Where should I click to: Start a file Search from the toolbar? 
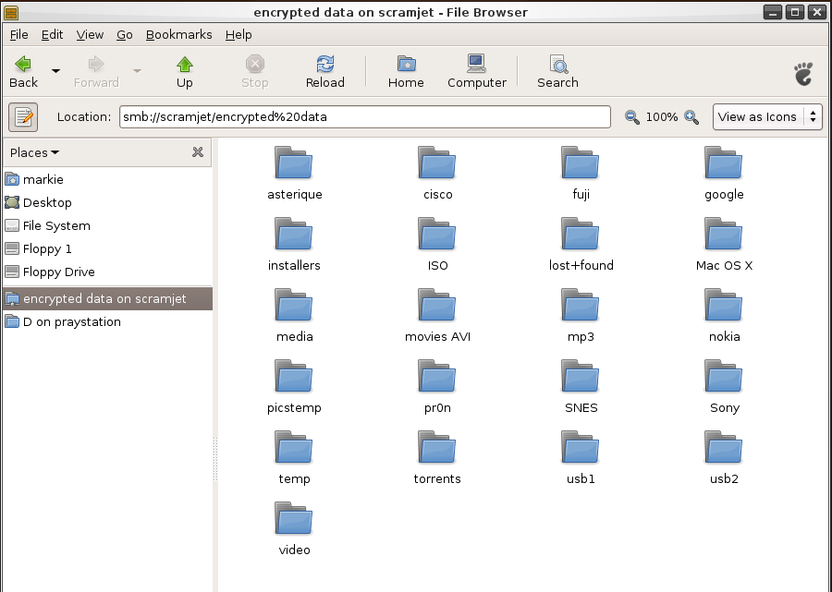tap(557, 72)
